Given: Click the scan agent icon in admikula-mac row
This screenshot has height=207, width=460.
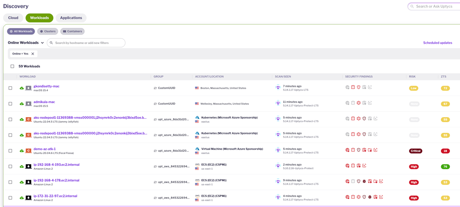Looking at the screenshot, I should click(278, 103).
